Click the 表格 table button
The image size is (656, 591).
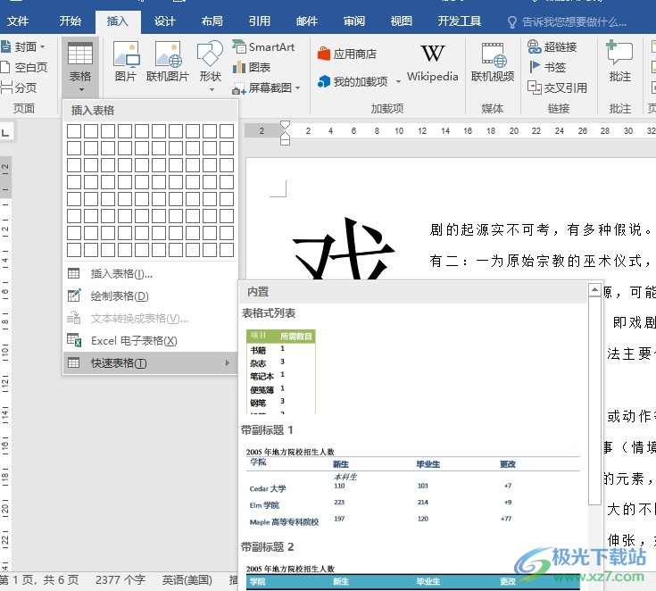click(x=80, y=67)
